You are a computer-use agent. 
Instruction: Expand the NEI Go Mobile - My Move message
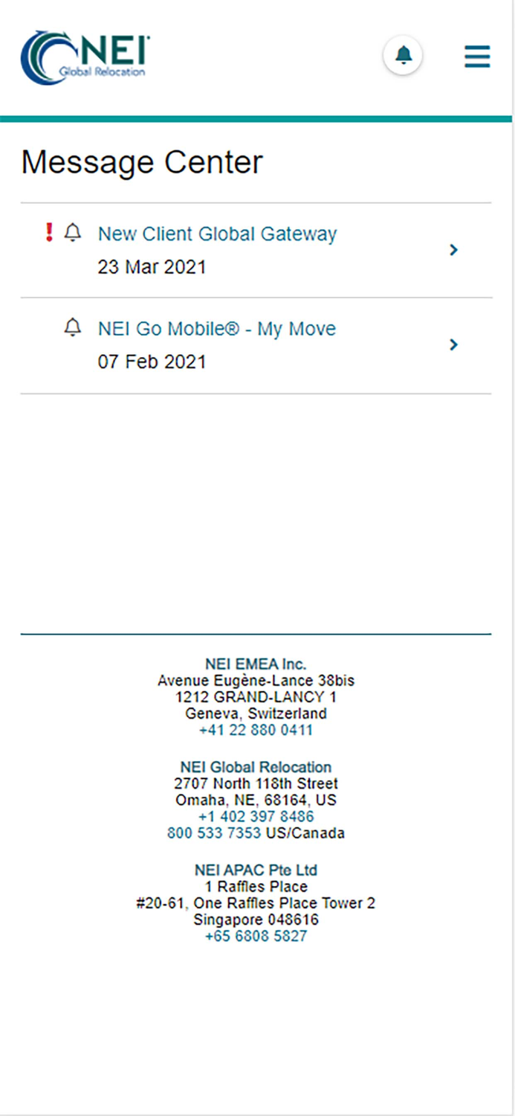(453, 344)
